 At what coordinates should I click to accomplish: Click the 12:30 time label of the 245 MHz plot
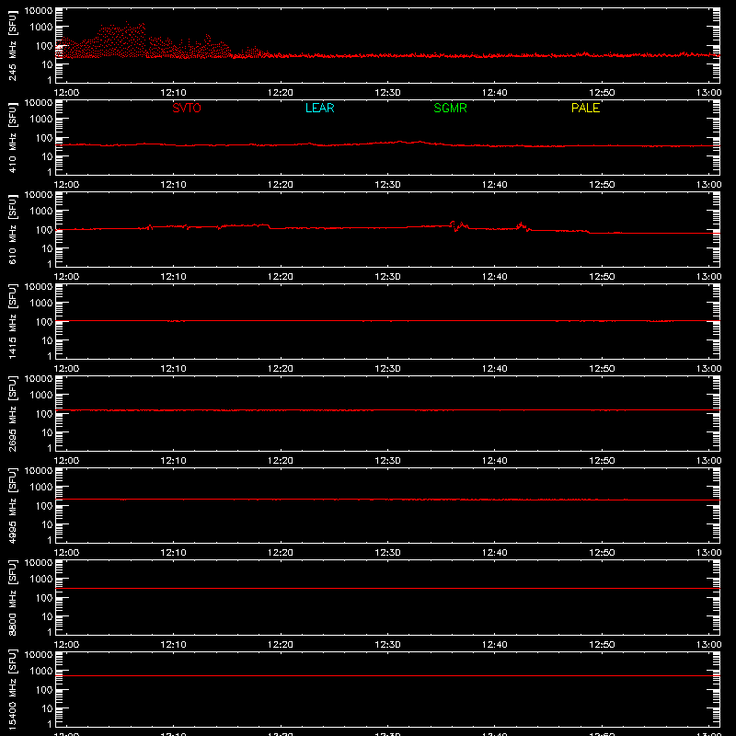pos(387,93)
